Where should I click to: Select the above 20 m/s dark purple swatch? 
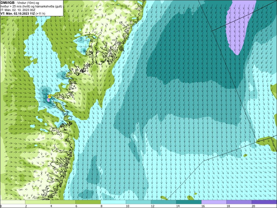point(264,202)
